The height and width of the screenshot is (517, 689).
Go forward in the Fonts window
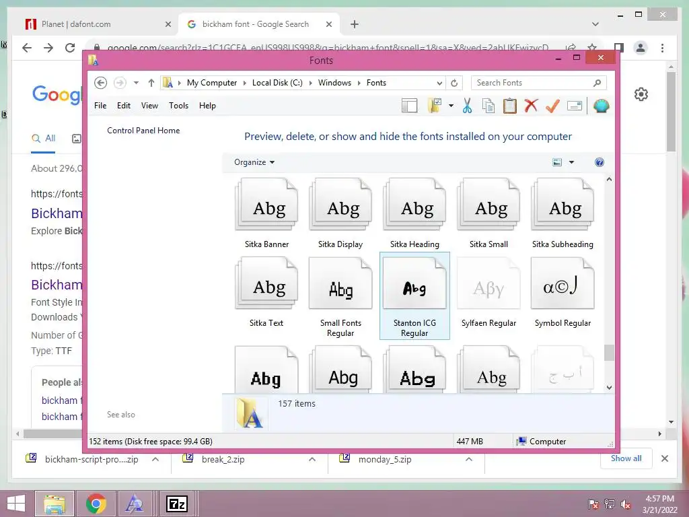120,83
